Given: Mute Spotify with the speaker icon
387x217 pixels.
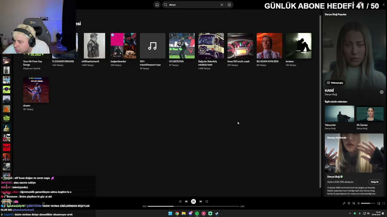Looking at the screenshot, I should [x=359, y=203].
